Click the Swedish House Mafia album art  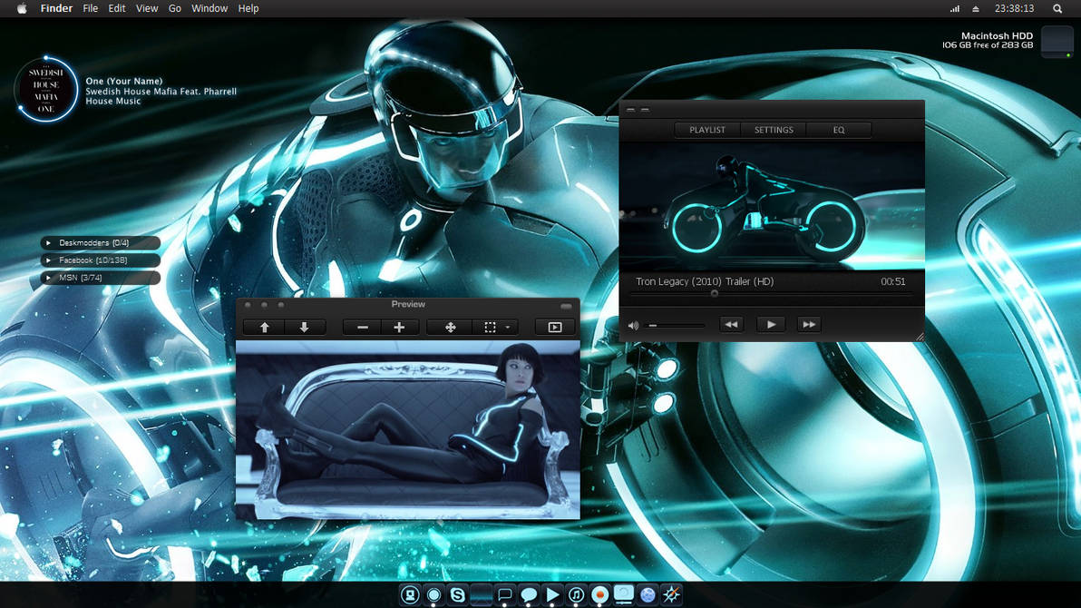coord(45,90)
